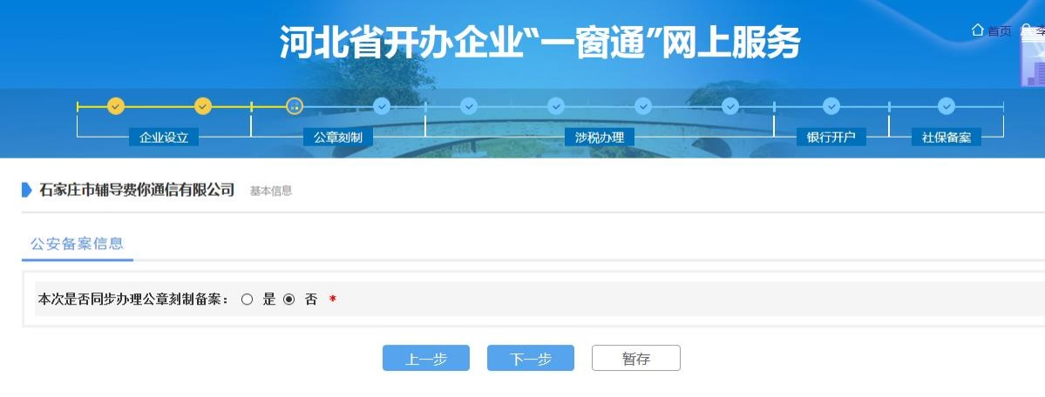Jump to the 银行开户 stage label
The image size is (1045, 397).
coord(831,138)
